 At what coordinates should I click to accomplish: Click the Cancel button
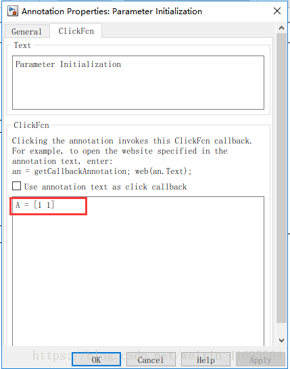pos(151,360)
